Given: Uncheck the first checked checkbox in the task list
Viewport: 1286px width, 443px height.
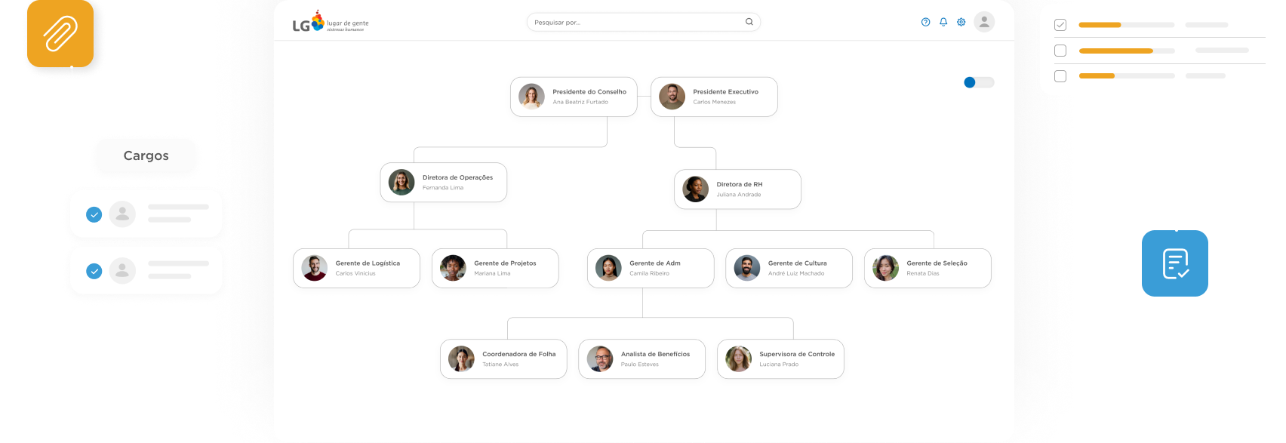Looking at the screenshot, I should point(1060,25).
